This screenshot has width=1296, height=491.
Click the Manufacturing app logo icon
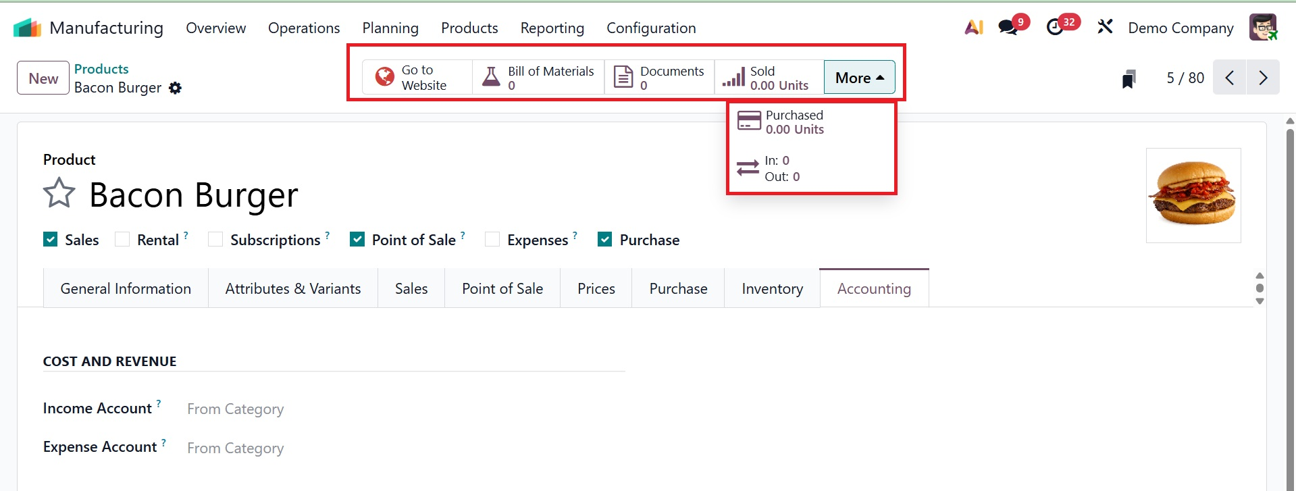point(27,28)
